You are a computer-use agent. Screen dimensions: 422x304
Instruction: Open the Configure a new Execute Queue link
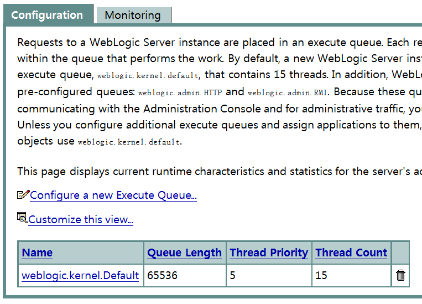tap(113, 195)
